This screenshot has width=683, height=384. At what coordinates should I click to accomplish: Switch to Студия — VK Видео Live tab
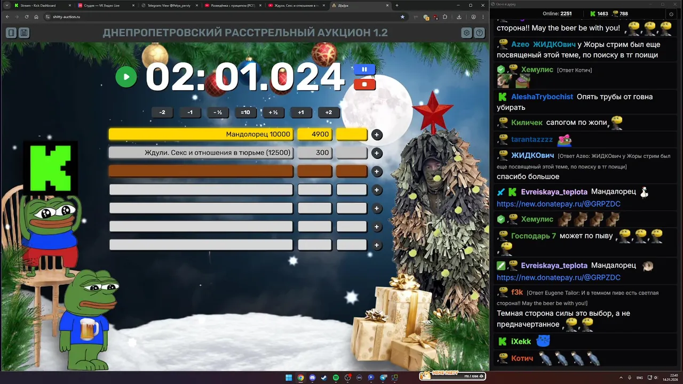click(105, 5)
